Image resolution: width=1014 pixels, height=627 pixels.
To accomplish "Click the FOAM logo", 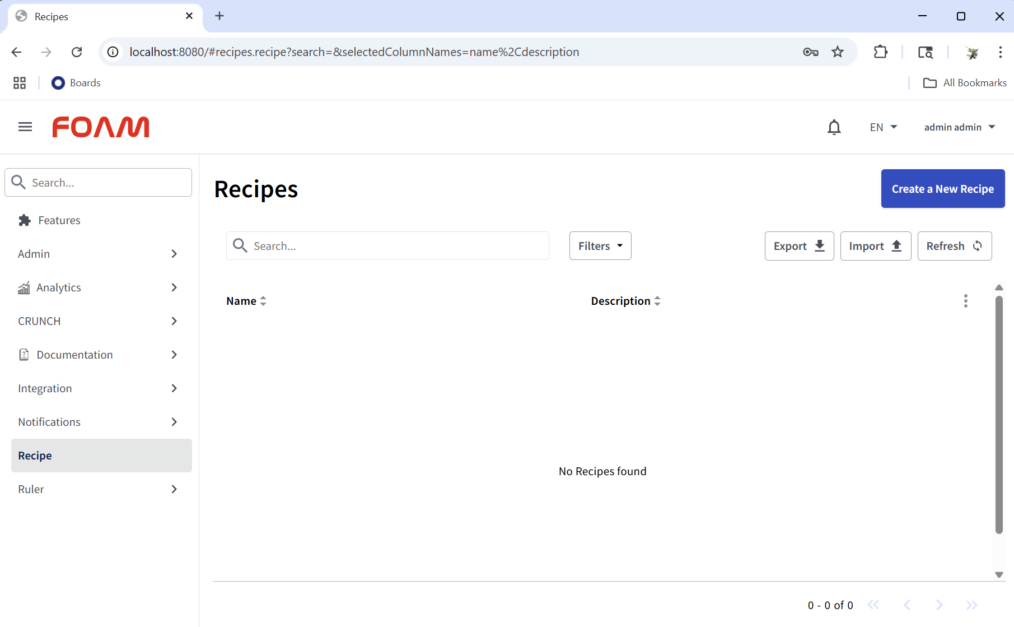I will (101, 127).
